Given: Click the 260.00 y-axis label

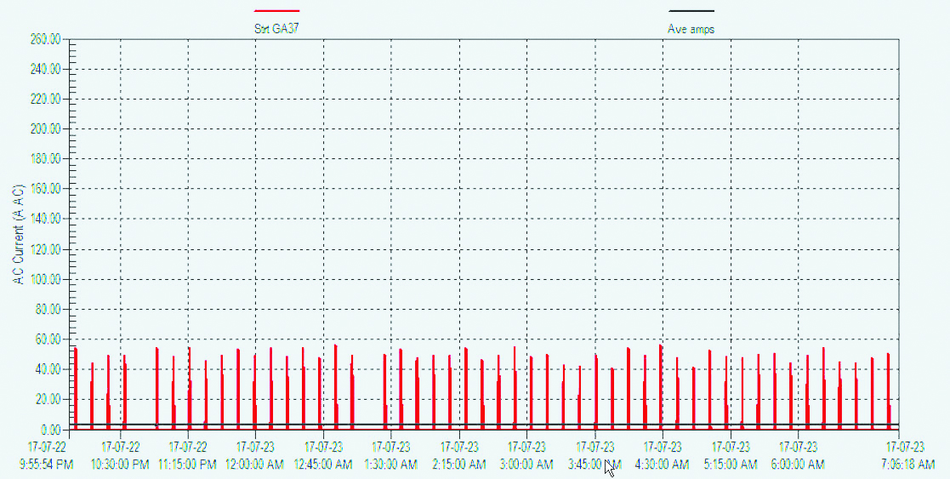Looking at the screenshot, I should (x=45, y=39).
